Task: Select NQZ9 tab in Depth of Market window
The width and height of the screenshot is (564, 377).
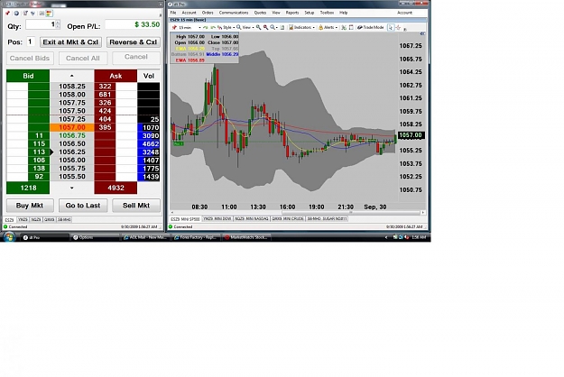Action: tap(36, 219)
